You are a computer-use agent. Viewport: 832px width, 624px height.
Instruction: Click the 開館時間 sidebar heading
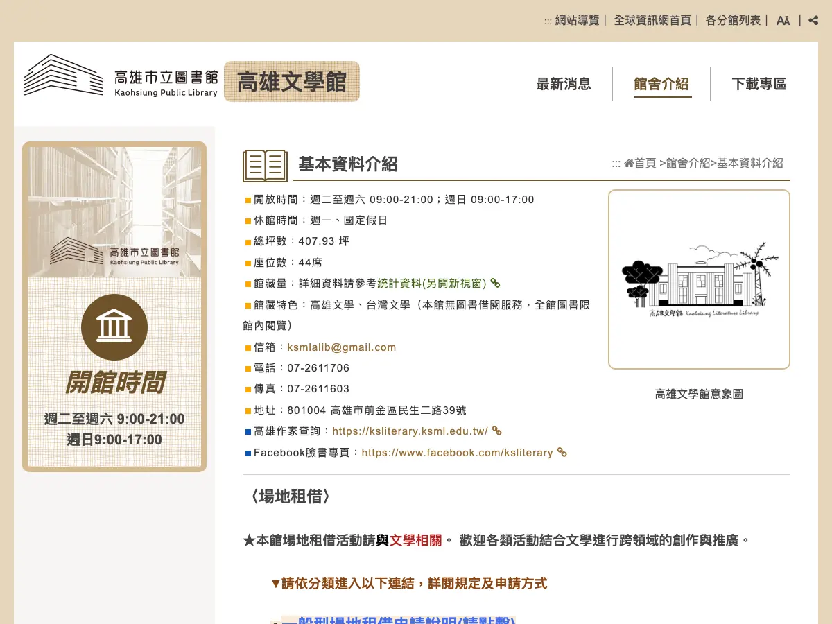click(x=114, y=383)
